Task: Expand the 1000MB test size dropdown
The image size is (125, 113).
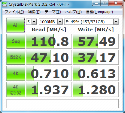Action: pos(60,22)
